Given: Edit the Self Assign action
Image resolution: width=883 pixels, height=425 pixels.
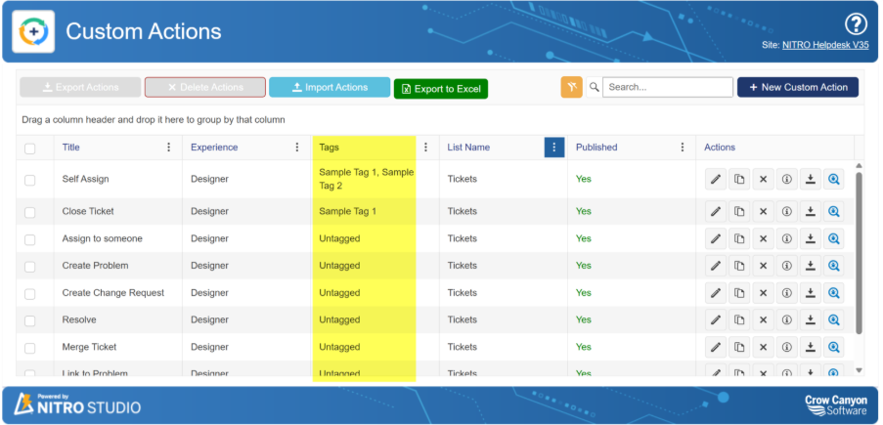Looking at the screenshot, I should click(x=716, y=180).
